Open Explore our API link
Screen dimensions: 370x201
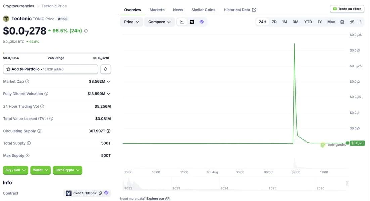[x=158, y=198]
